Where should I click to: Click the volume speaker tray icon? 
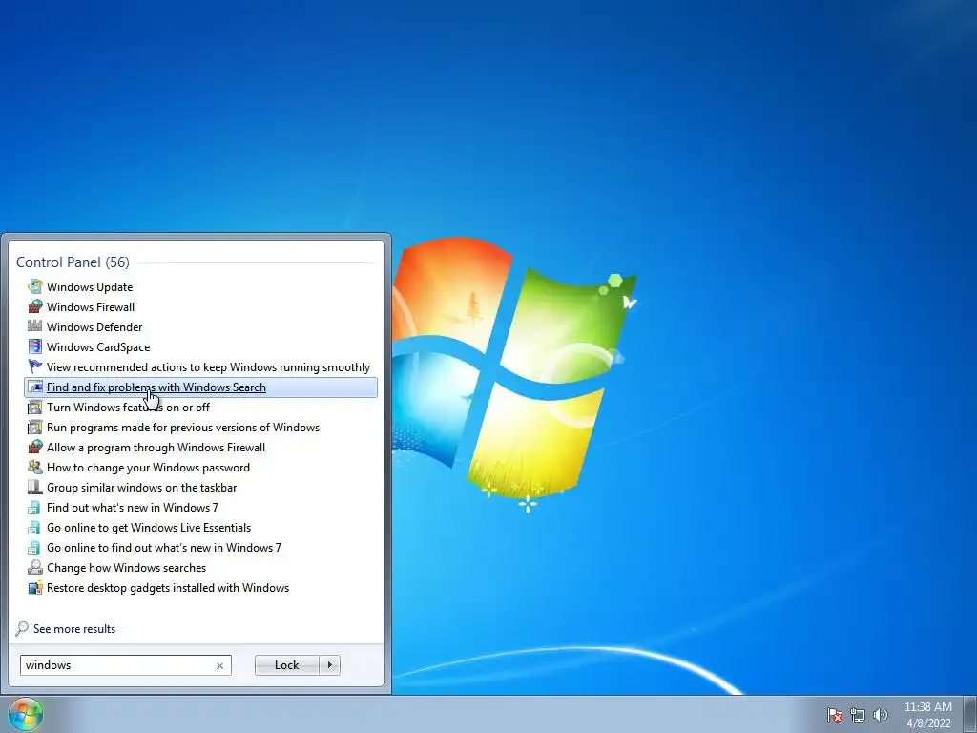pos(881,715)
